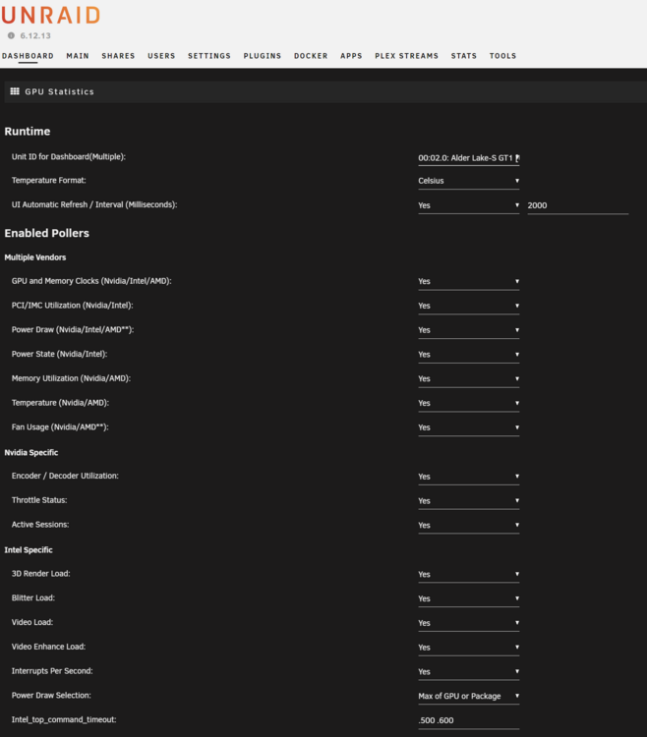Click the GPU Statistics title text
This screenshot has width=647, height=737.
click(x=60, y=91)
